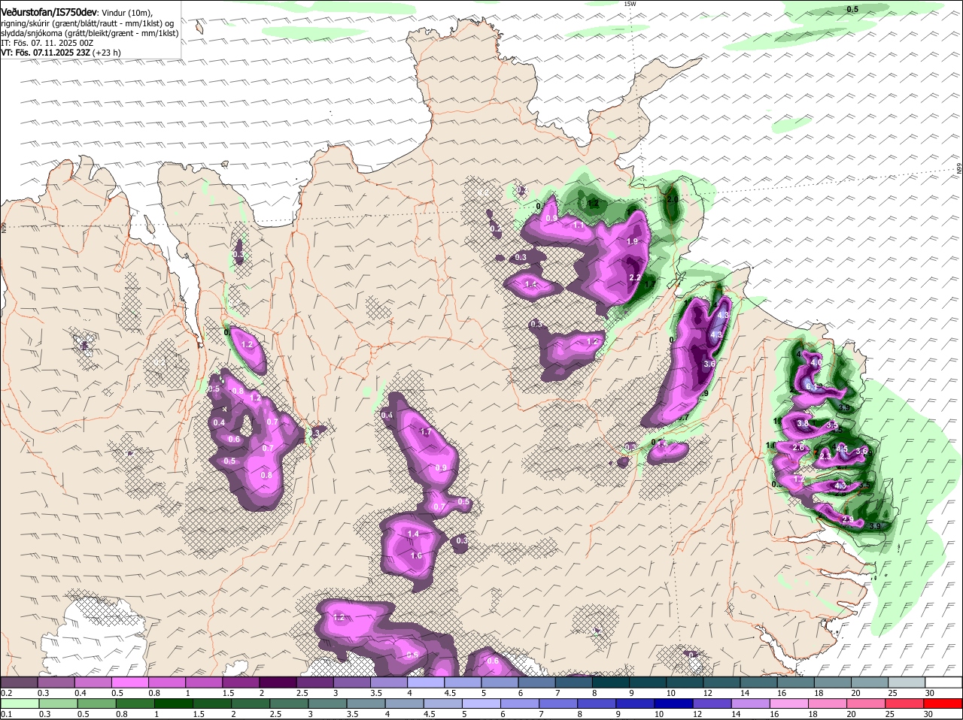Click the 6.1 snowfall value on the map
This screenshot has height=720, width=963.
point(811,386)
